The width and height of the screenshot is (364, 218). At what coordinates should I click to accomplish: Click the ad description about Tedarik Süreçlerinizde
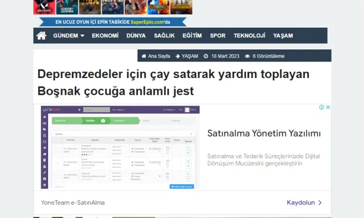[264, 159]
